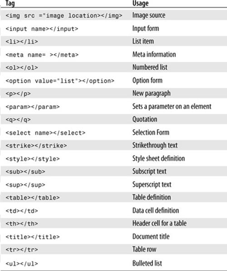The height and width of the screenshot is (271, 227).
Task: Click the 'Strikethrough text' description
Action: (x=155, y=146)
